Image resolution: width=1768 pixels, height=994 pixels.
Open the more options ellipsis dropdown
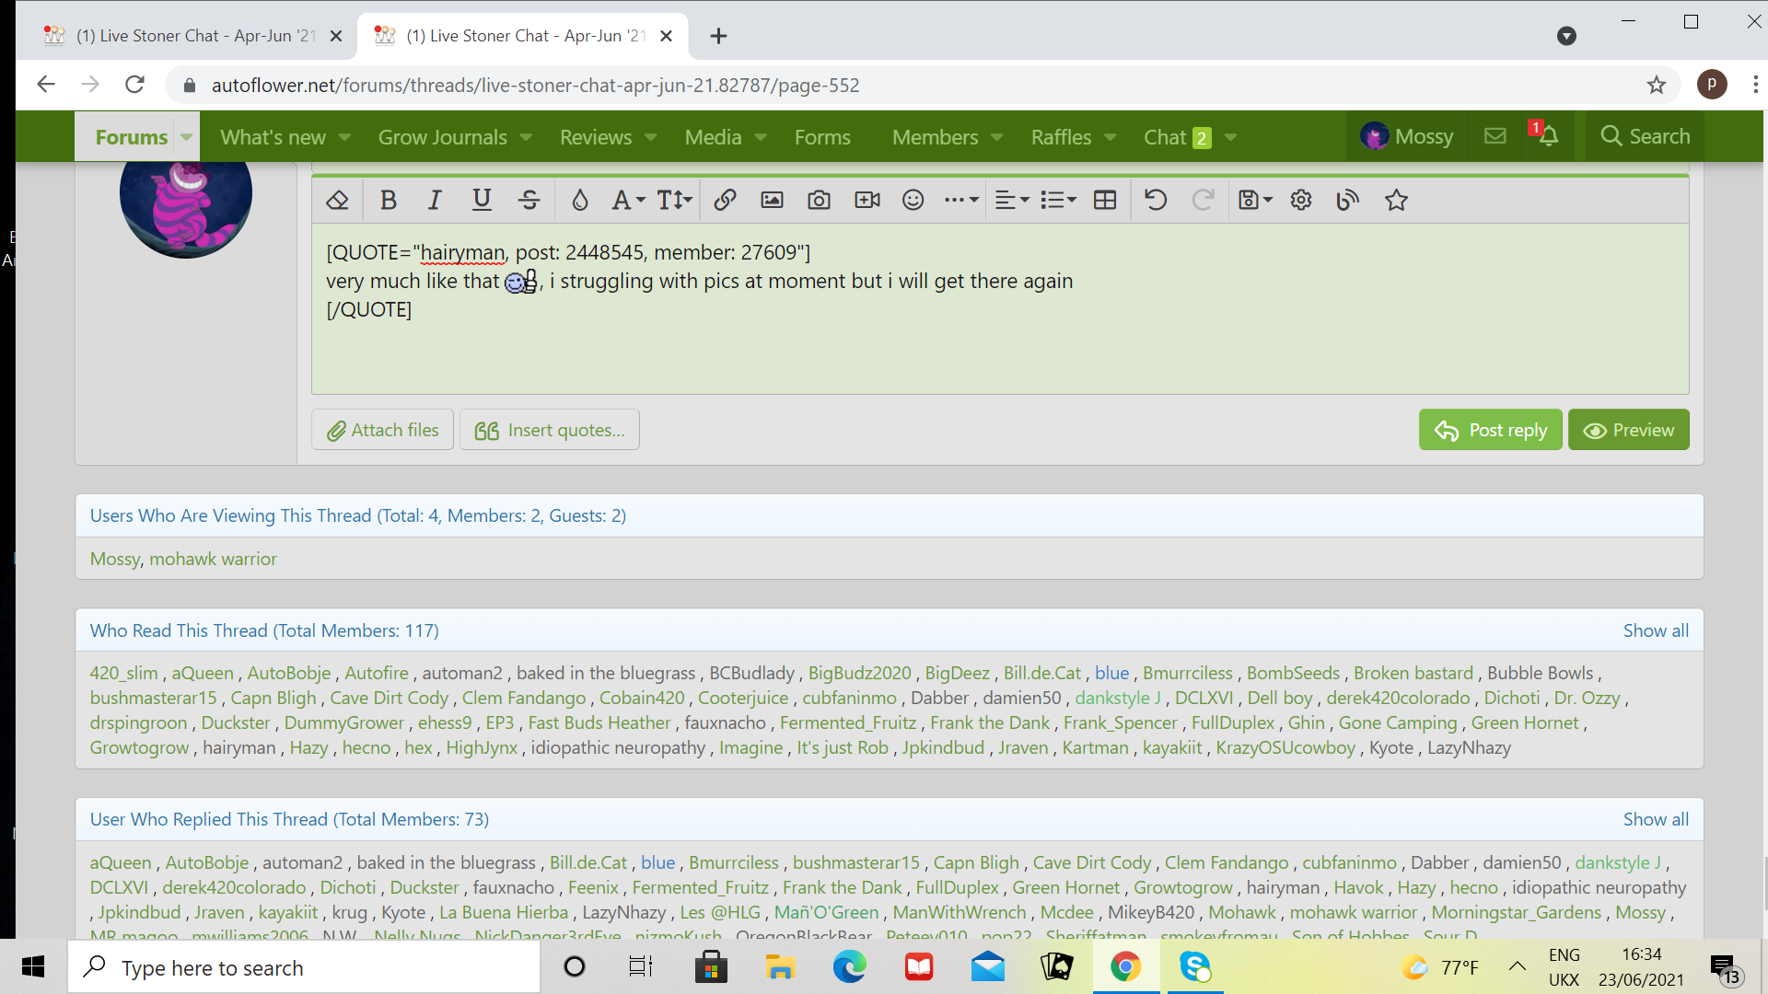961,200
